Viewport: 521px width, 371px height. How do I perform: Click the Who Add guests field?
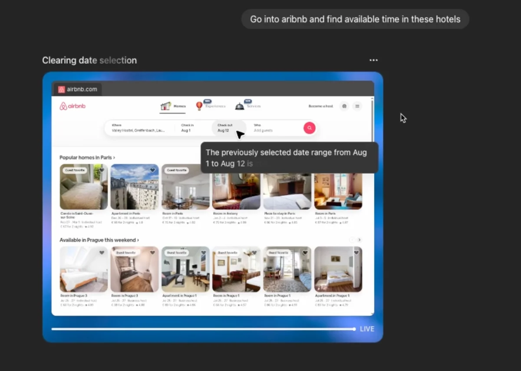pos(276,128)
